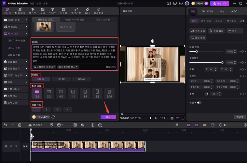The width and height of the screenshot is (247, 163).
Task: Open the AI 아바타 tool
Action: coord(20,11)
